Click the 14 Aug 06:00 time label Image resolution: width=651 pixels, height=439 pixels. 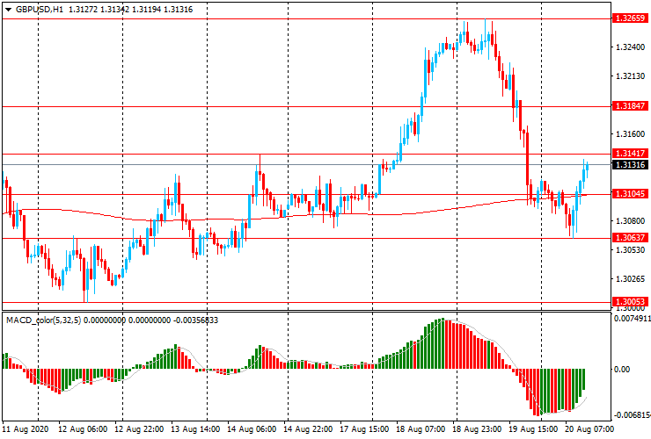coord(252,428)
